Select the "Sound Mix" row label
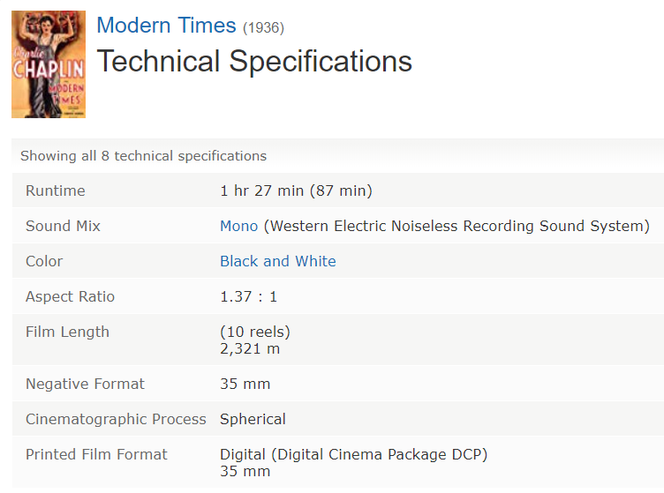This screenshot has height=493, width=664. click(x=63, y=226)
